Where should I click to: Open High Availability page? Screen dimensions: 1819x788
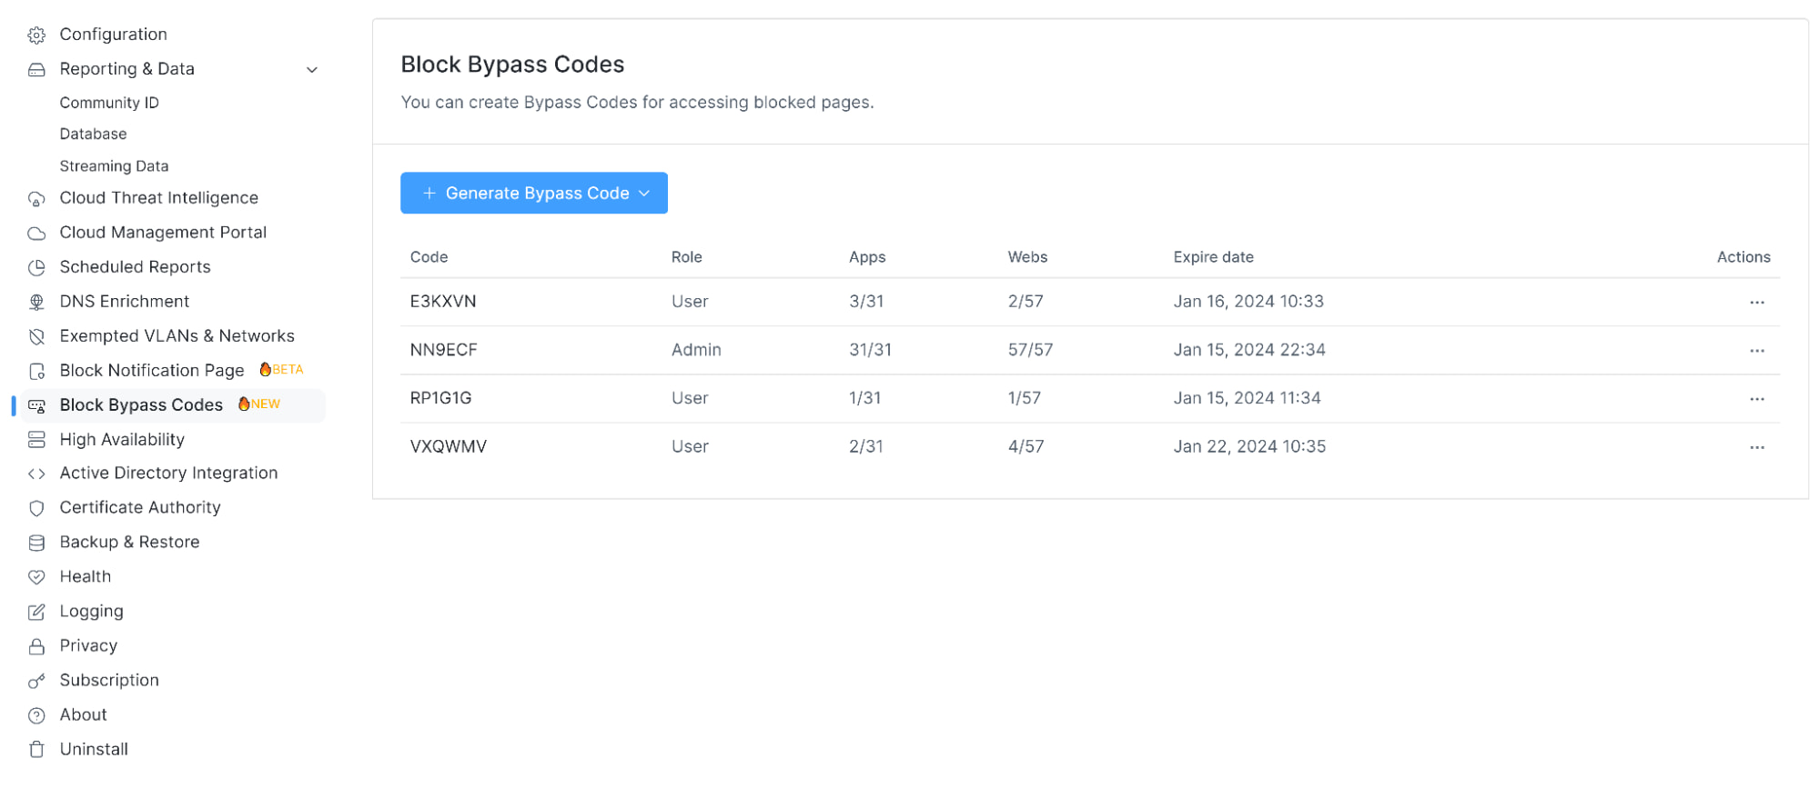coord(122,440)
